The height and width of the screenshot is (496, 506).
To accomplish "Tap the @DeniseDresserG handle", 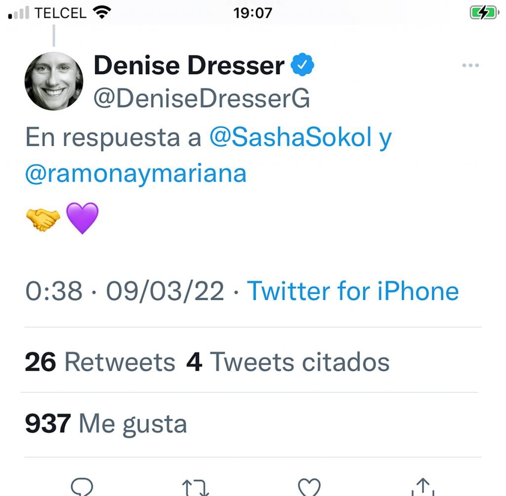I will [202, 99].
